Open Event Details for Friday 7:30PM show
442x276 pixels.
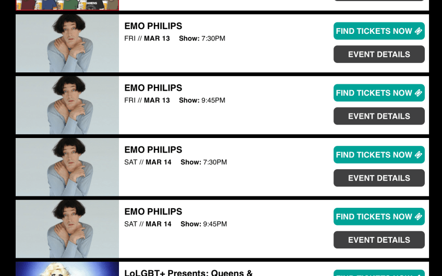(379, 54)
